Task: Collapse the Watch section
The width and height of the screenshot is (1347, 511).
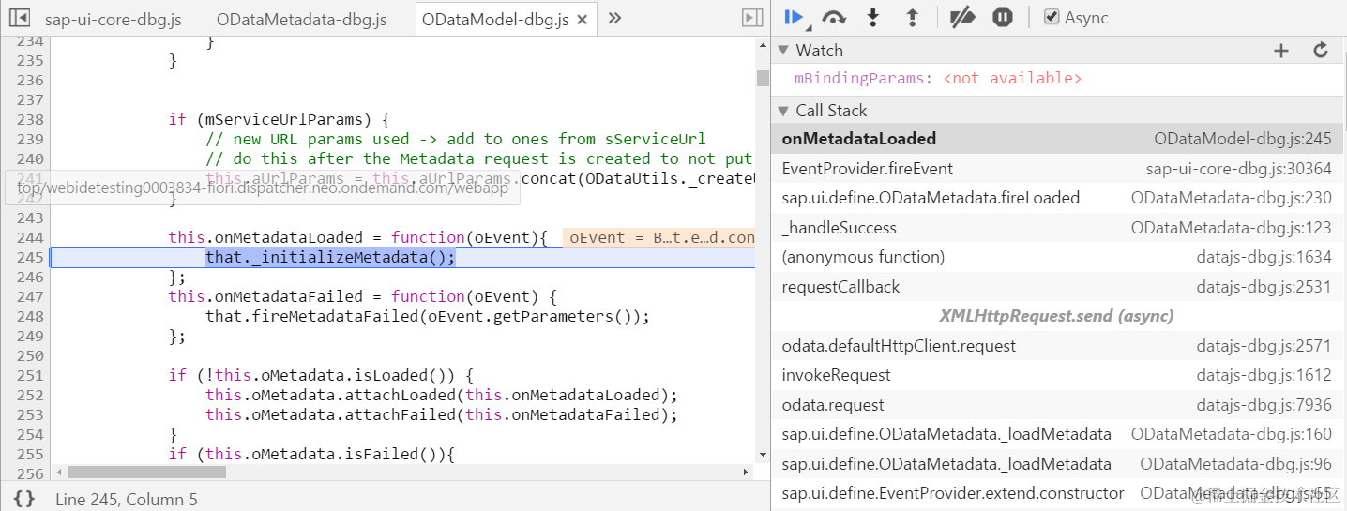Action: click(x=783, y=51)
